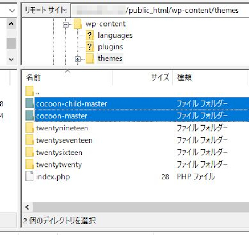Screen dimensions: 249x235
Task: Click the index.php file icon
Action: (x=29, y=176)
